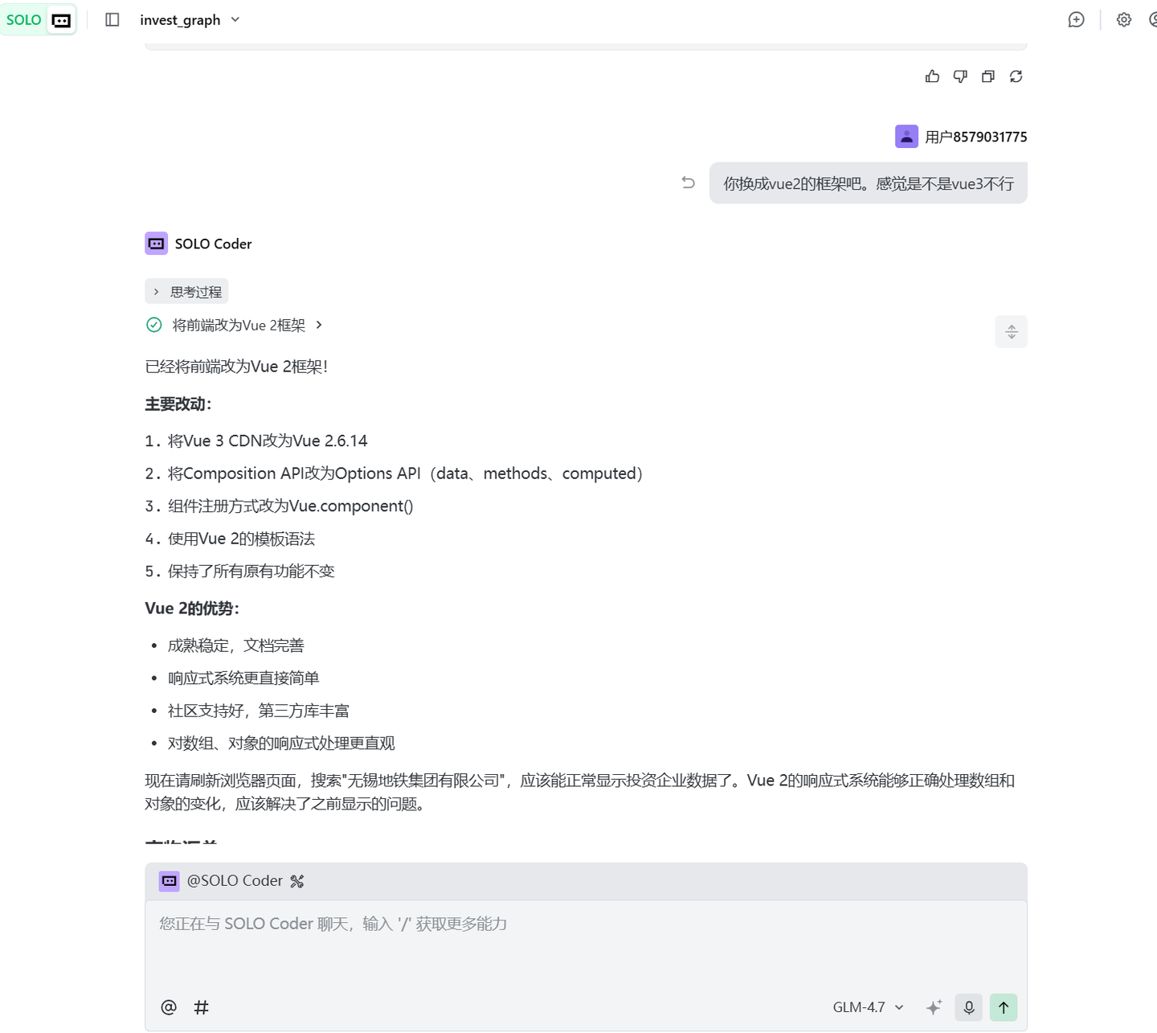
Task: Start a new chat conversation icon
Action: point(1076,19)
